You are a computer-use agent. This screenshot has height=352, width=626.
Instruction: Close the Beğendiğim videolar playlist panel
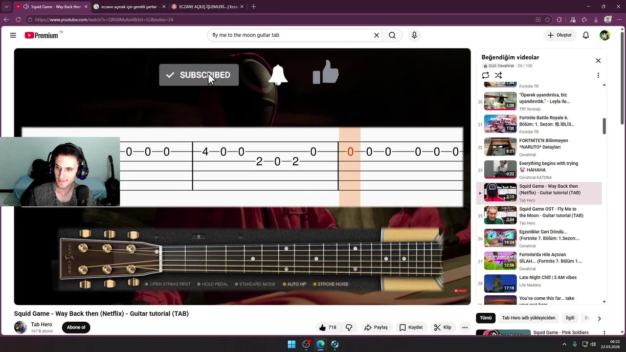click(x=598, y=61)
